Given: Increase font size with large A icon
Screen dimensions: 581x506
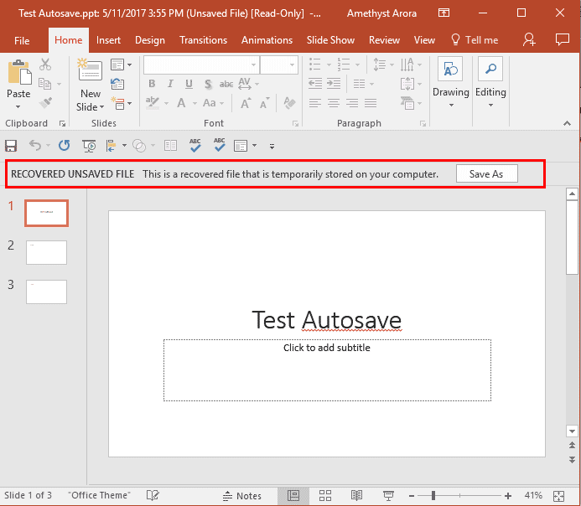Looking at the screenshot, I should (246, 103).
